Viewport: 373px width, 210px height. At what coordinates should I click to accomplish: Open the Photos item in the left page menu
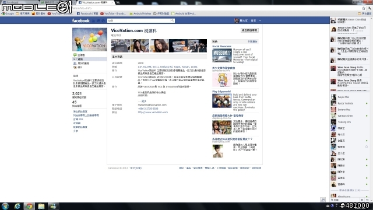pyautogui.click(x=78, y=68)
